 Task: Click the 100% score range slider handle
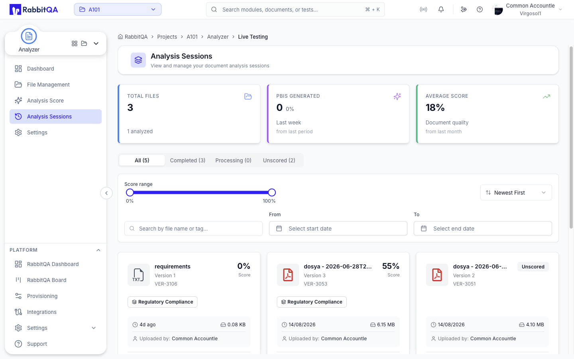(272, 193)
